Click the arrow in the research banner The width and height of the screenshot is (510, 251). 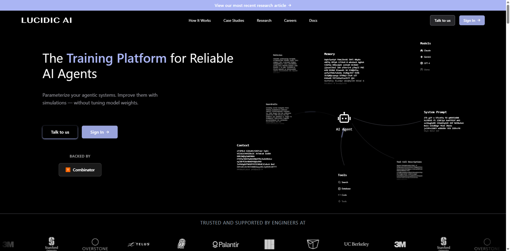tap(290, 5)
